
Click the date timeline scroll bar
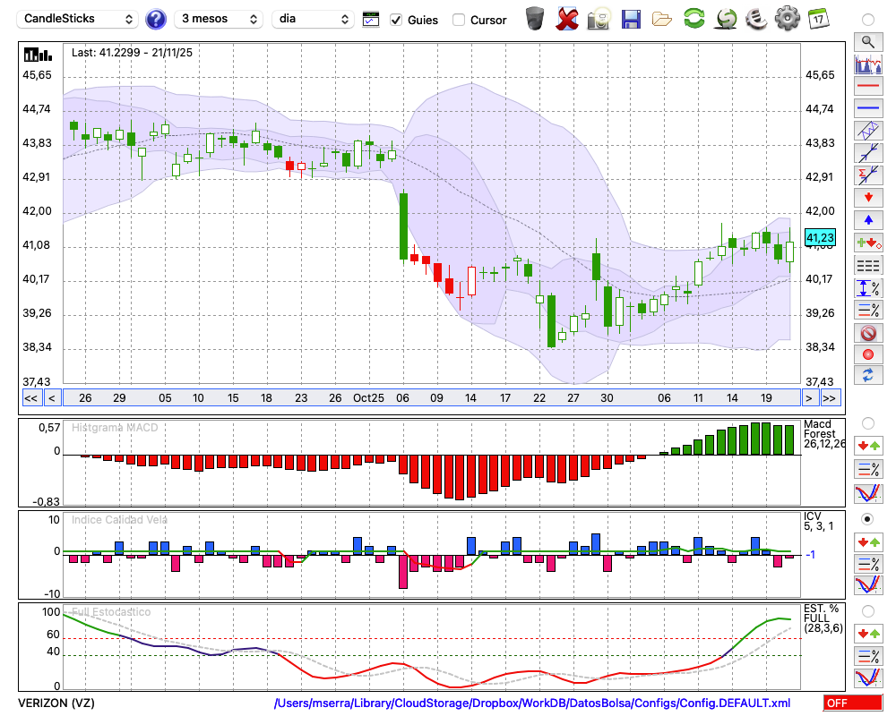tap(430, 398)
